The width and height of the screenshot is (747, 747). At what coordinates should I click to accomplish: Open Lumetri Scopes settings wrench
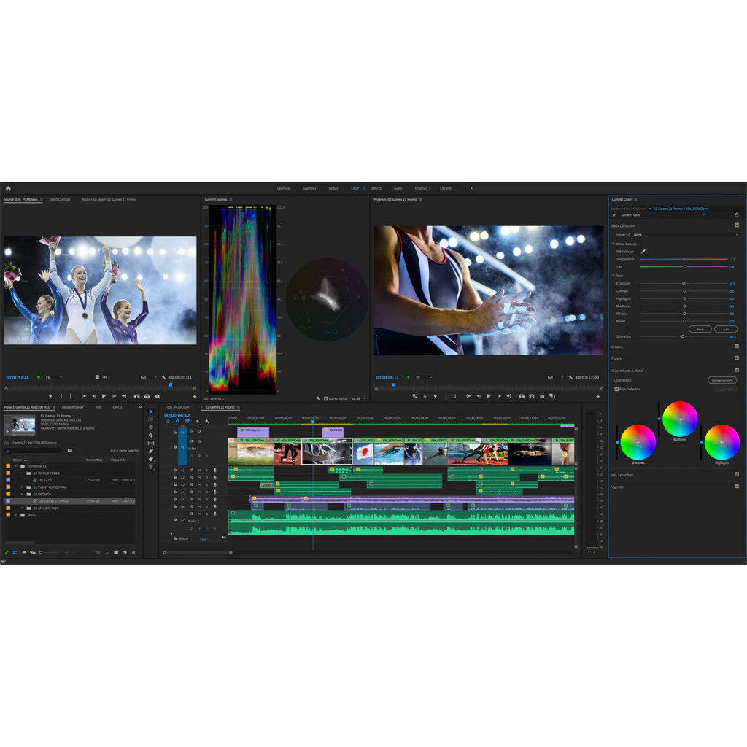[318, 399]
